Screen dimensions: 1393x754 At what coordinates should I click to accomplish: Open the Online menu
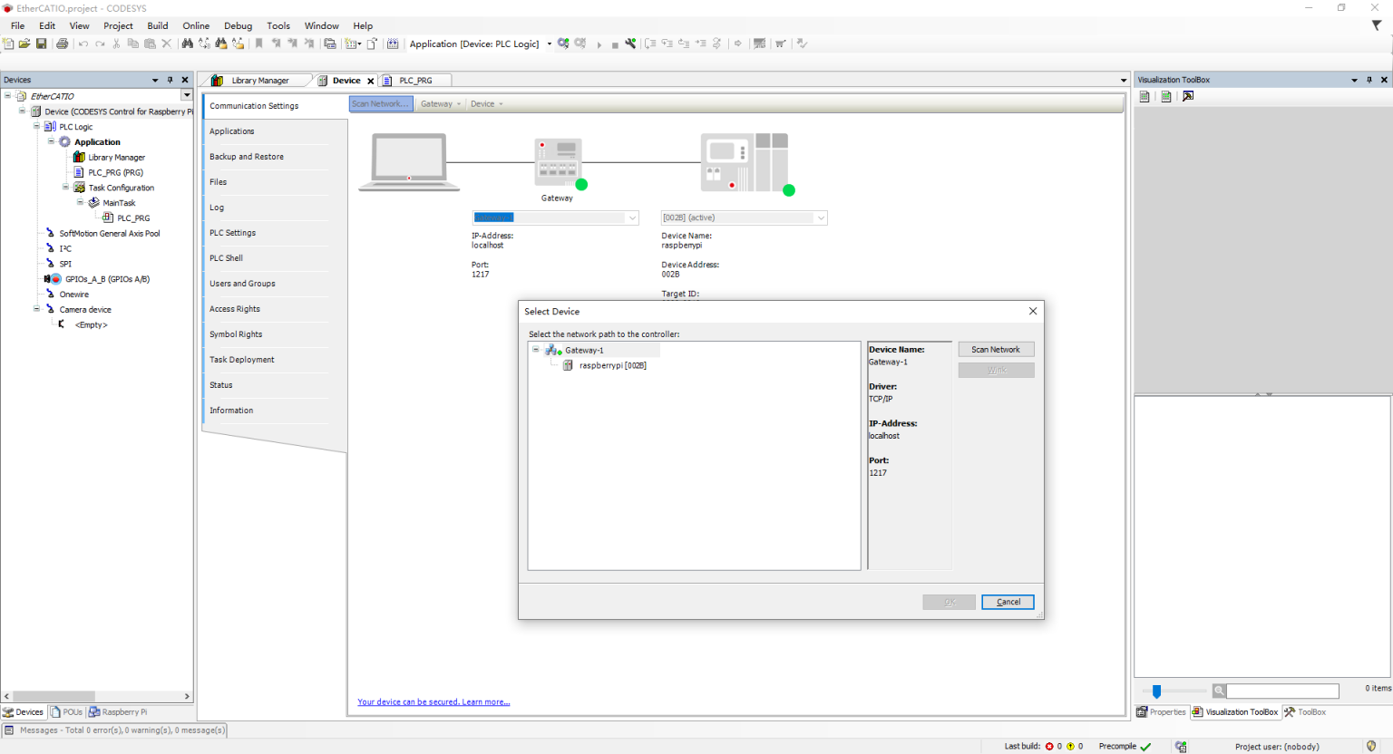pyautogui.click(x=195, y=25)
